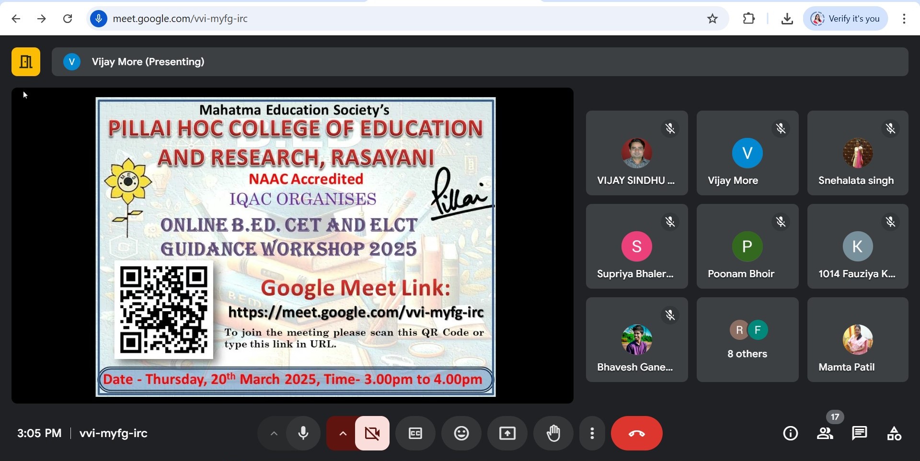Open the chat with everyone panel
The height and width of the screenshot is (461, 920).
tap(860, 434)
